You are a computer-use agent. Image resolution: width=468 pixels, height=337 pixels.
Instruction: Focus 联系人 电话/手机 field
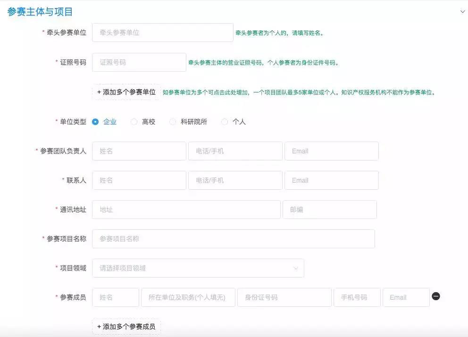tap(235, 180)
